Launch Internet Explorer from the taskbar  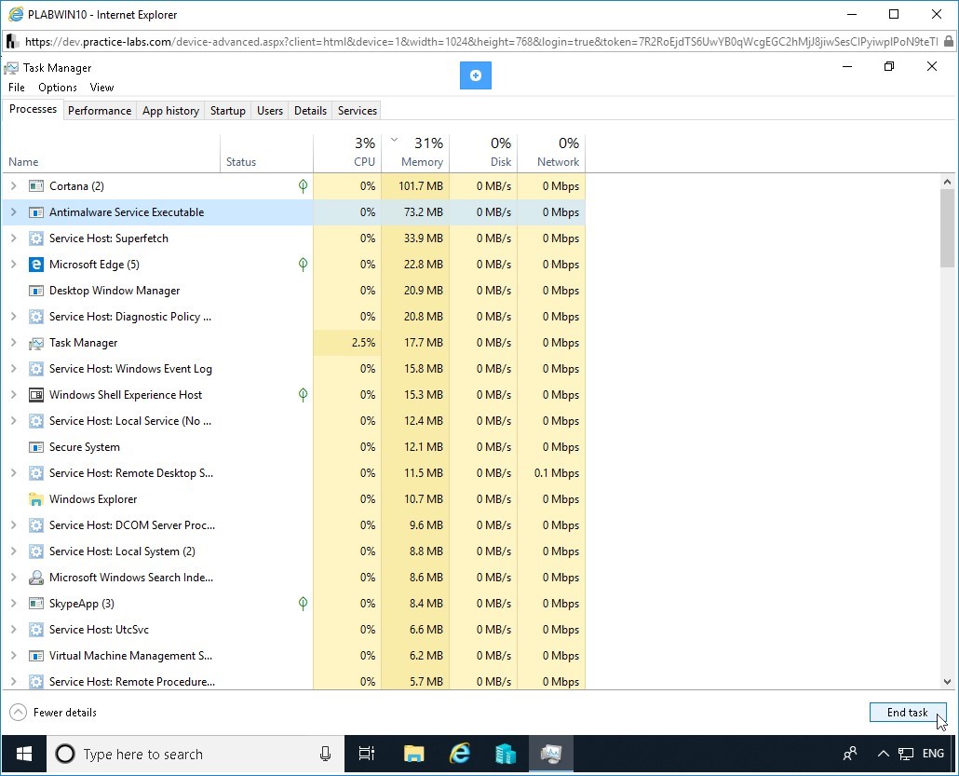460,754
